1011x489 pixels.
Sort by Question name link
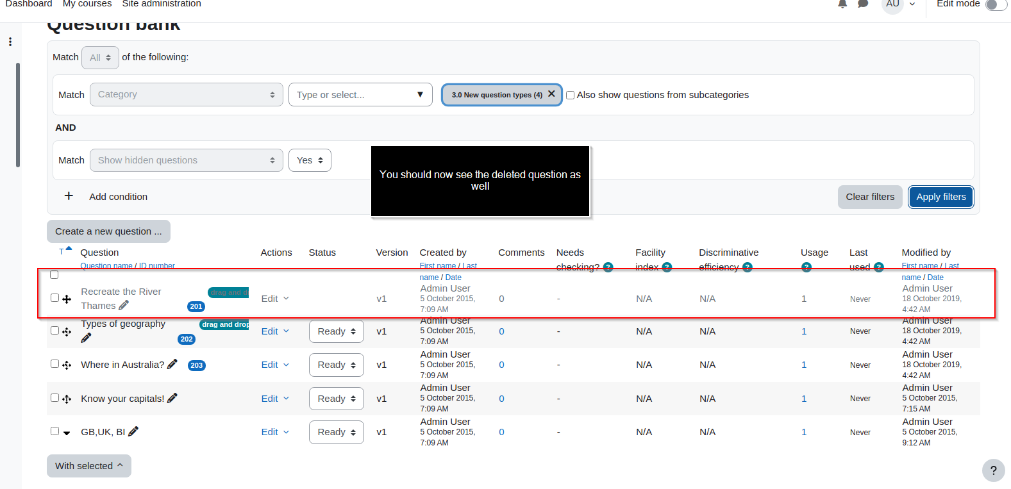(106, 266)
